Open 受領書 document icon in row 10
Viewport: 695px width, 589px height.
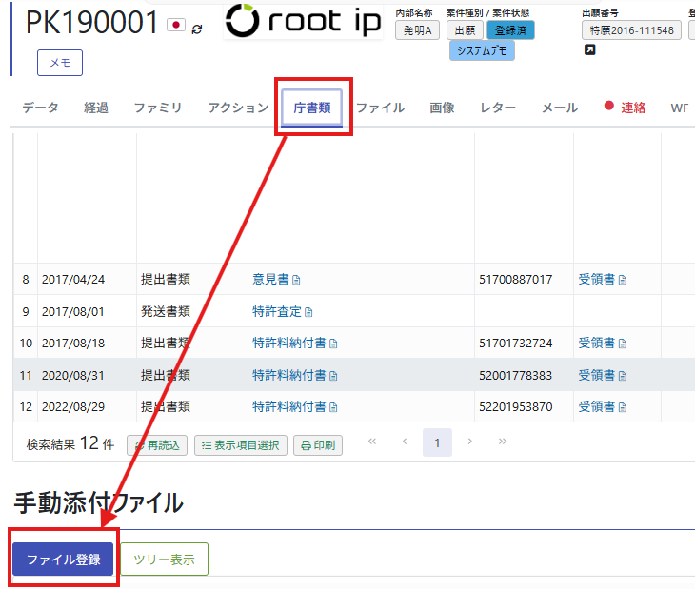623,344
